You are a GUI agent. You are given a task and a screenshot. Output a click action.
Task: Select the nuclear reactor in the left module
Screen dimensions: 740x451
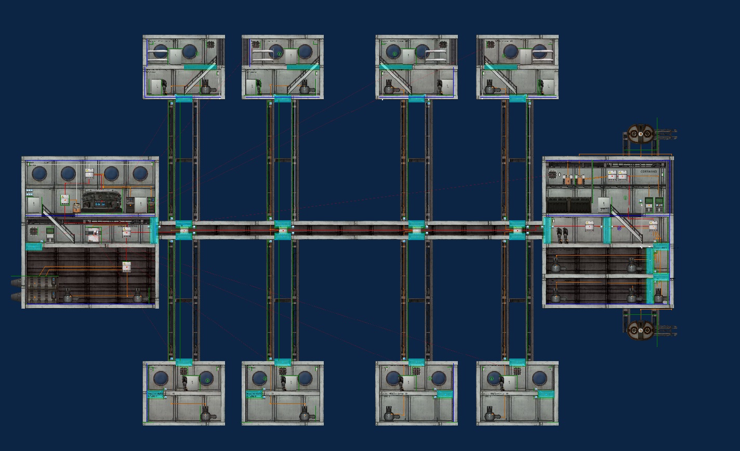102,201
